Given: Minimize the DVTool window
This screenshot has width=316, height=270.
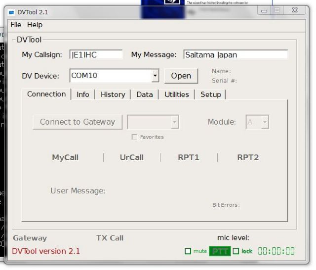Looking at the screenshot, I should point(265,10).
